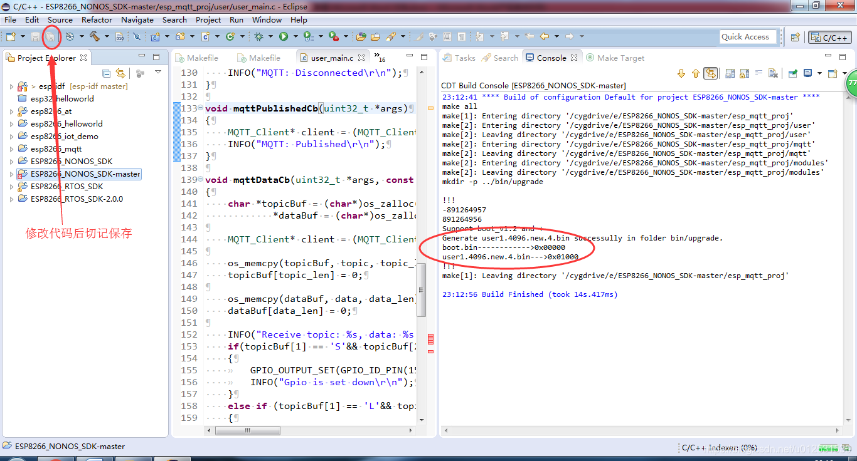Viewport: 857px width, 461px height.
Task: Click the C/C++ perspective button
Action: click(830, 38)
